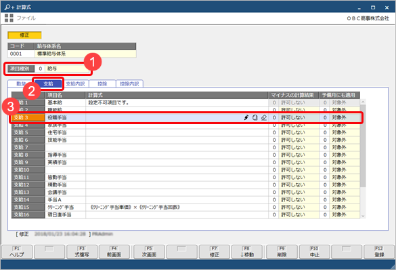Click the F3 式複写 button
Image resolution: width=396 pixels, height=270 pixels.
(x=82, y=252)
